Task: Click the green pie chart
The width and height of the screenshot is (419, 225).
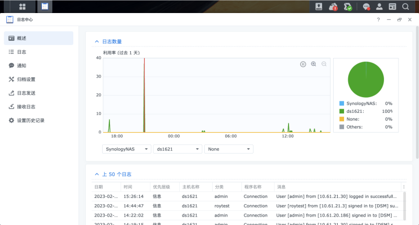Action: point(366,80)
